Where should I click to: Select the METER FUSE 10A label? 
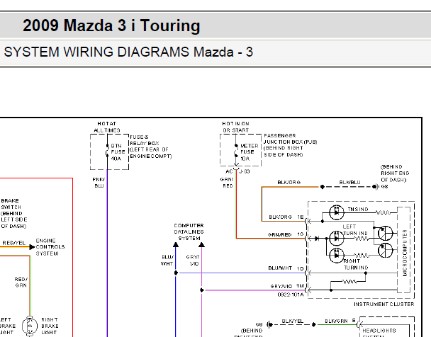pos(250,152)
